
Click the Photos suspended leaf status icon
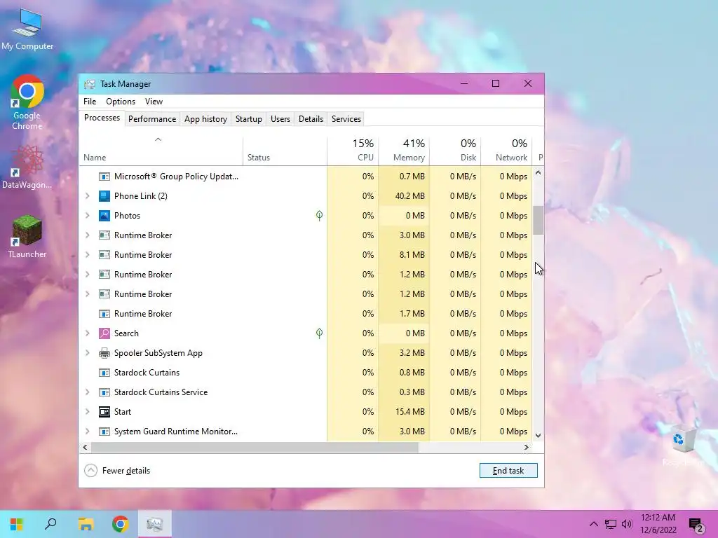pyautogui.click(x=319, y=216)
